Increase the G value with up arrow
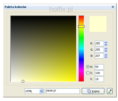This screenshot has width=118, height=101. (x=106, y=49)
